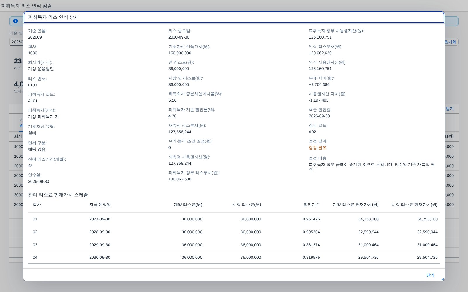Click the 할인계수 column header
The height and width of the screenshot is (292, 468).
[312, 204]
